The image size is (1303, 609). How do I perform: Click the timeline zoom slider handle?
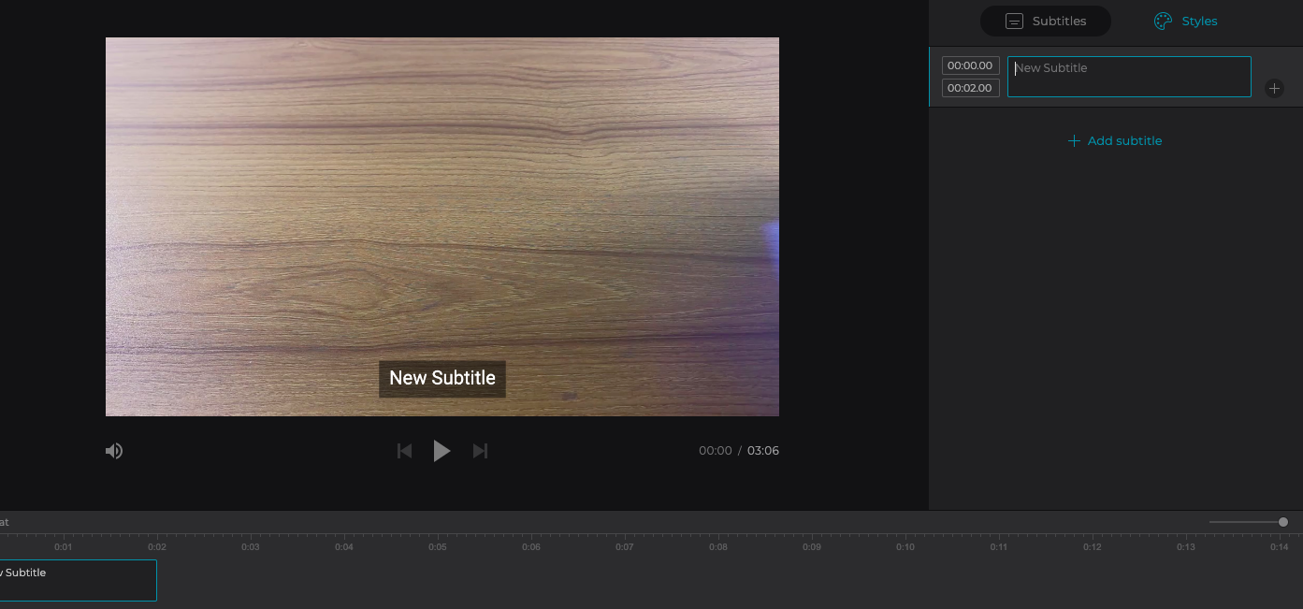[1283, 522]
